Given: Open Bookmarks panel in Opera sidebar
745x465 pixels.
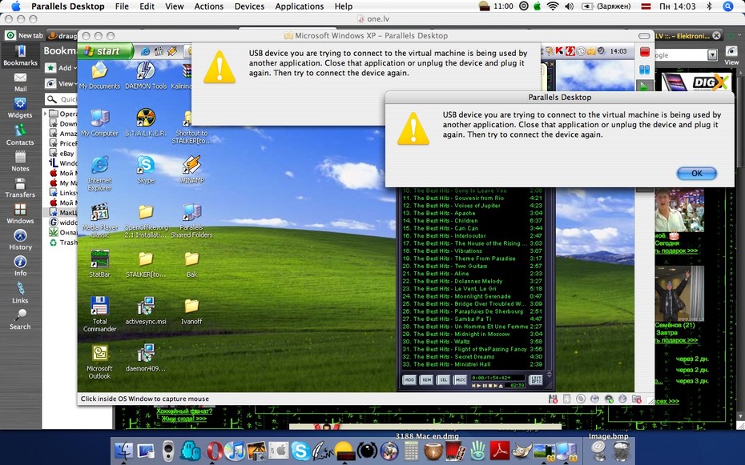Looking at the screenshot, I should point(20,55).
